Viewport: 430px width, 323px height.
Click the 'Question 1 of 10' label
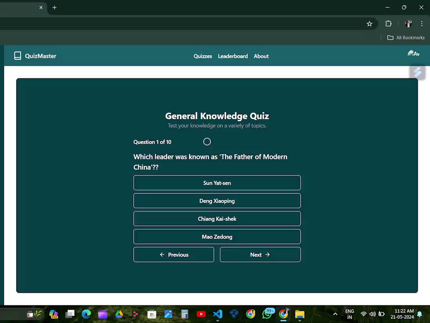(x=152, y=142)
